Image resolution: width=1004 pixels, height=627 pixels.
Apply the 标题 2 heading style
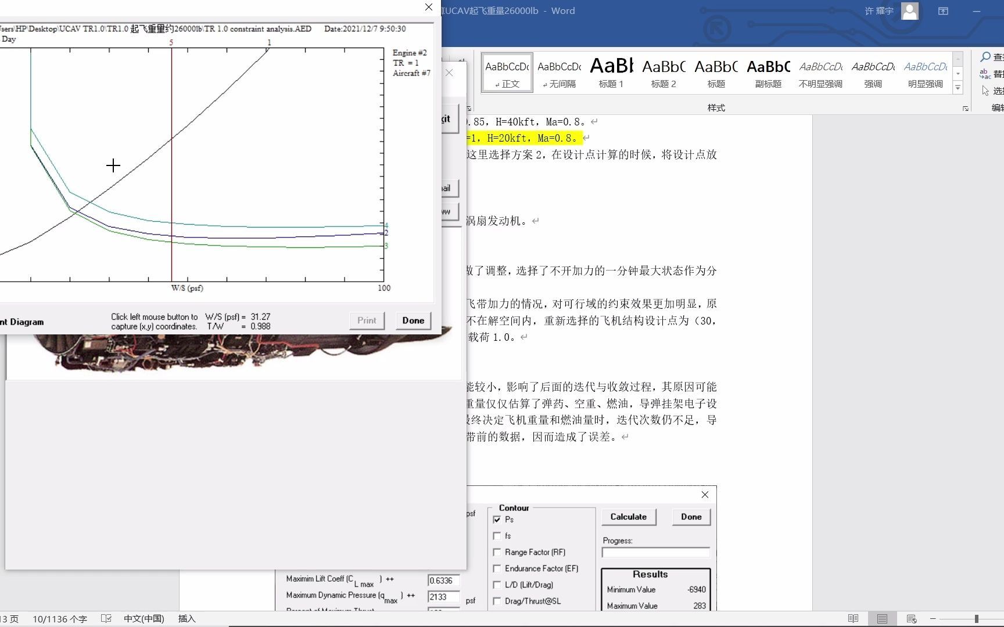[x=664, y=73]
